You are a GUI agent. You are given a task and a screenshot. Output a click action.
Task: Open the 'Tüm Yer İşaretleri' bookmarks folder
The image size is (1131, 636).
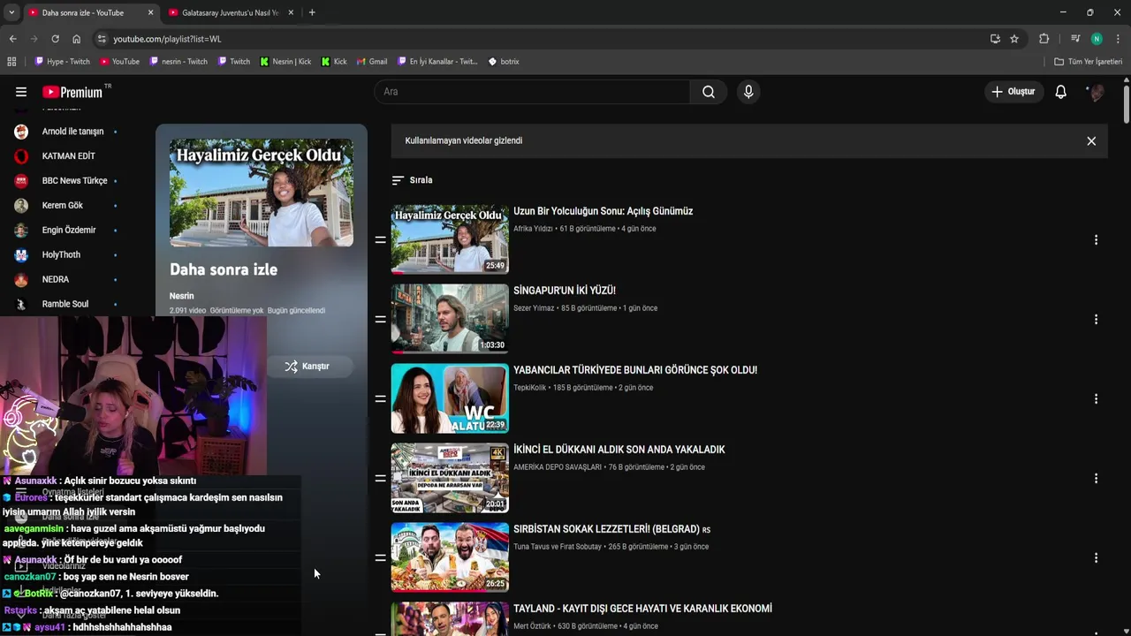1088,62
